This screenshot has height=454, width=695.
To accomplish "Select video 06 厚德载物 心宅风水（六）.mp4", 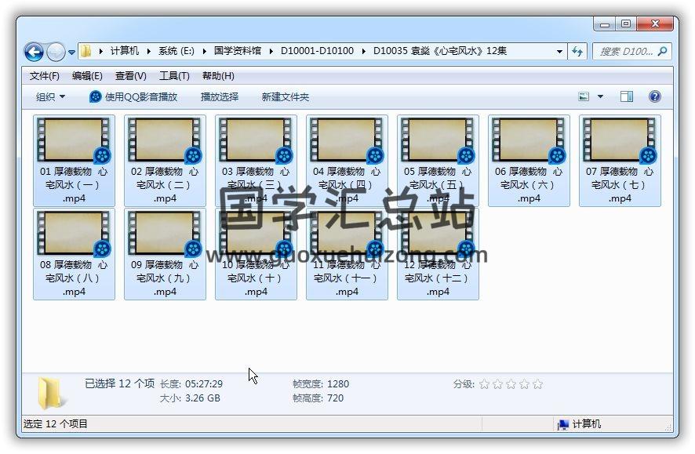I will pyautogui.click(x=529, y=160).
